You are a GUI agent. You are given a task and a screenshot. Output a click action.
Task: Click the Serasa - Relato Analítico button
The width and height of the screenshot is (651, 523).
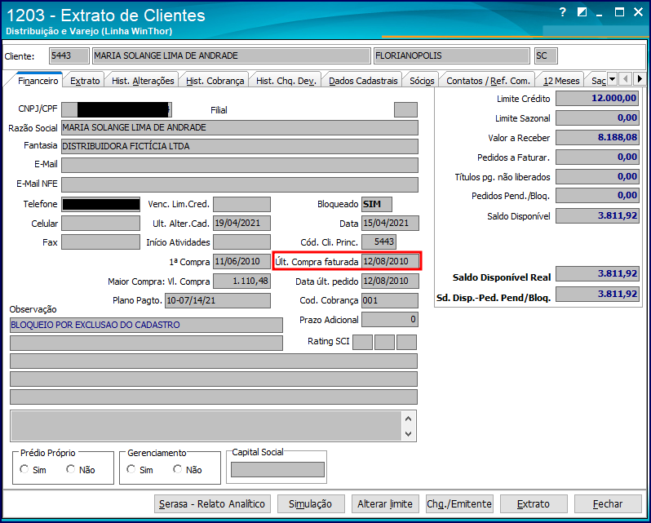tap(212, 504)
